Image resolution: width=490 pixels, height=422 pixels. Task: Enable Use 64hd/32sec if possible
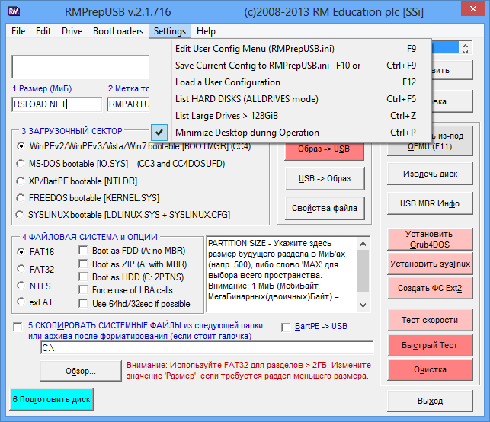[x=83, y=304]
